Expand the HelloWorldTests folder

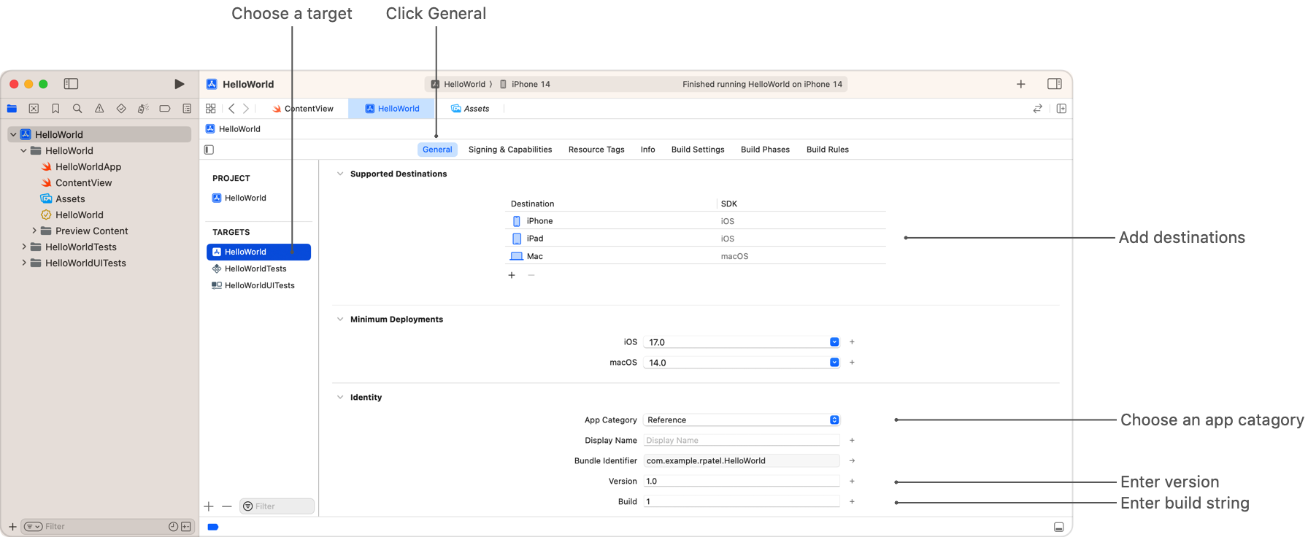[x=24, y=247]
